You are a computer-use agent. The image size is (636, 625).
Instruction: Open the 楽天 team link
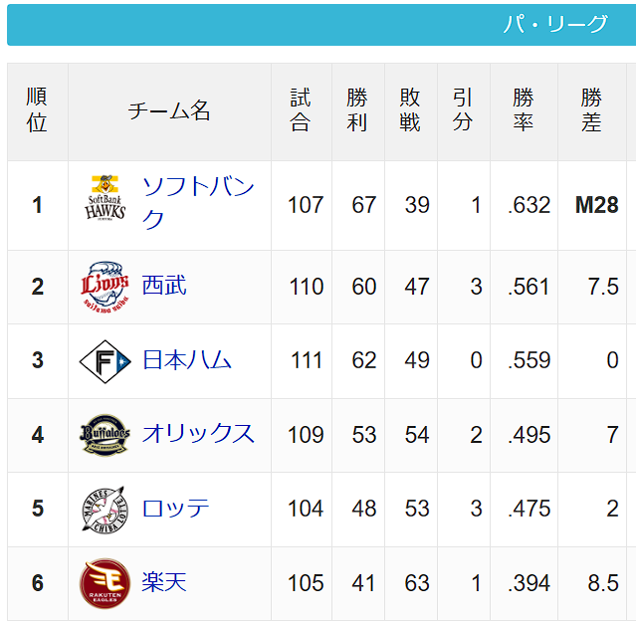[x=164, y=582]
